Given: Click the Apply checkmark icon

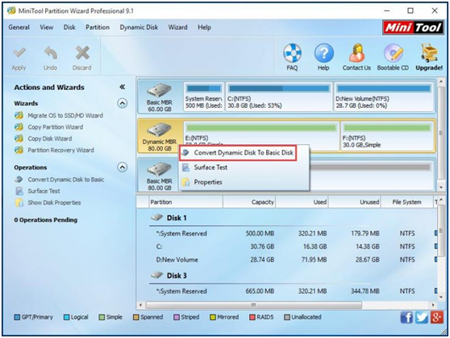Looking at the screenshot, I should 19,52.
